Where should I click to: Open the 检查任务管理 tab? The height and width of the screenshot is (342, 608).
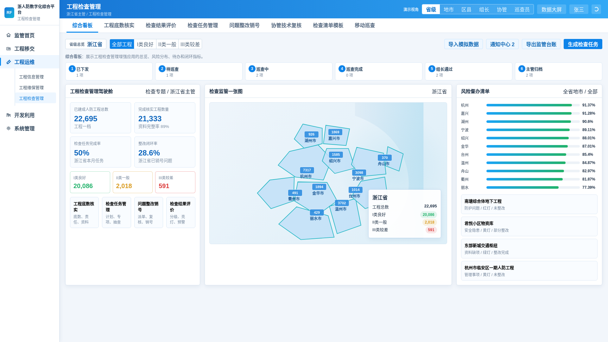[203, 25]
